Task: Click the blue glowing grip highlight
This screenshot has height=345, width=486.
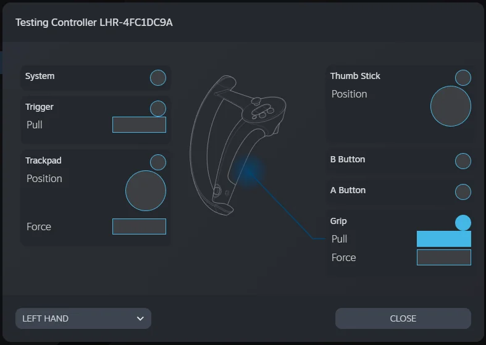Action: [250, 172]
